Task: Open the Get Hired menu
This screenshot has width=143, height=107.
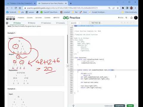Action: (x=38, y=18)
